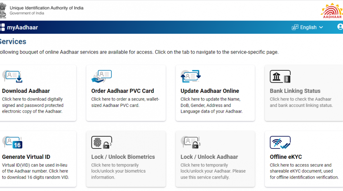The image size is (343, 191).
Task: Click the 'download digitally signed' description text
Action: [x=33, y=105]
